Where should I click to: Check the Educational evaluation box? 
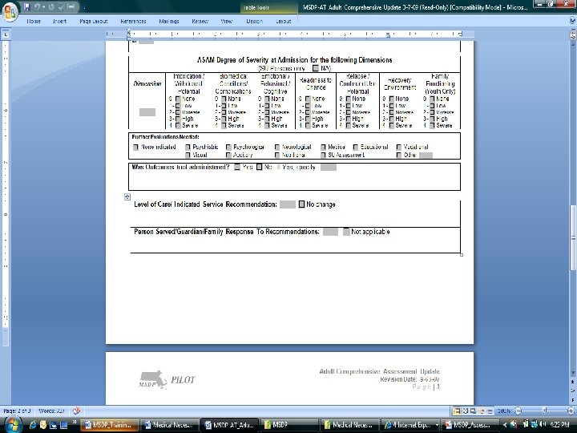pos(356,147)
